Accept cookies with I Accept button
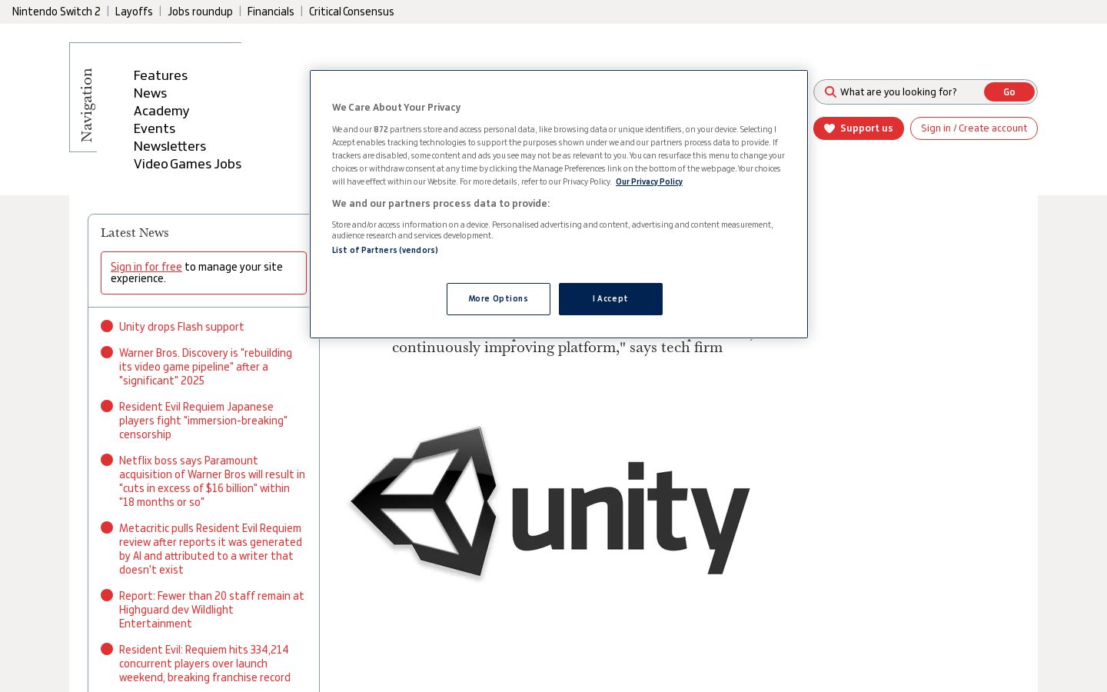 click(x=610, y=299)
